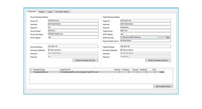
Task: Select the 1hctestmaker999.com domain cell
Action: [x=46, y=72]
